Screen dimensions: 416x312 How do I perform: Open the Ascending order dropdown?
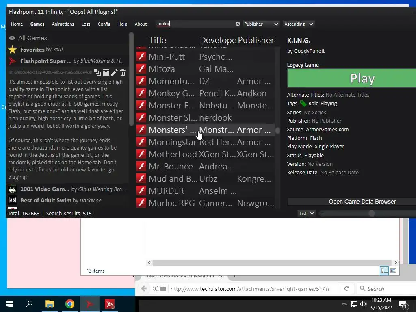299,24
